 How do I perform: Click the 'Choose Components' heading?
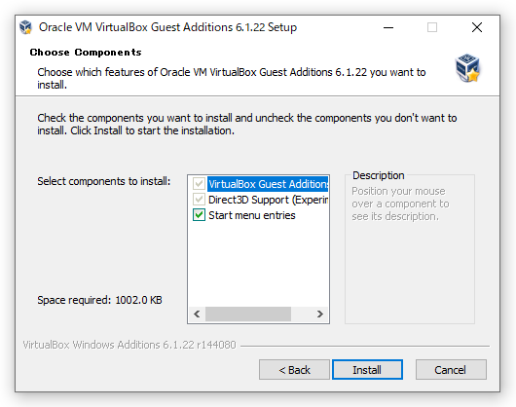click(x=86, y=53)
